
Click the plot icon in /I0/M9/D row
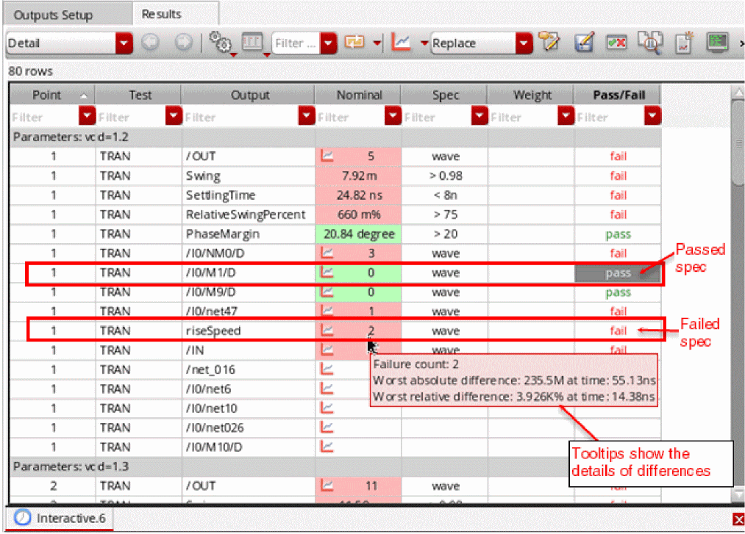point(327,291)
